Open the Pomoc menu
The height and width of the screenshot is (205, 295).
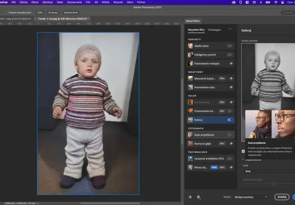point(141,2)
